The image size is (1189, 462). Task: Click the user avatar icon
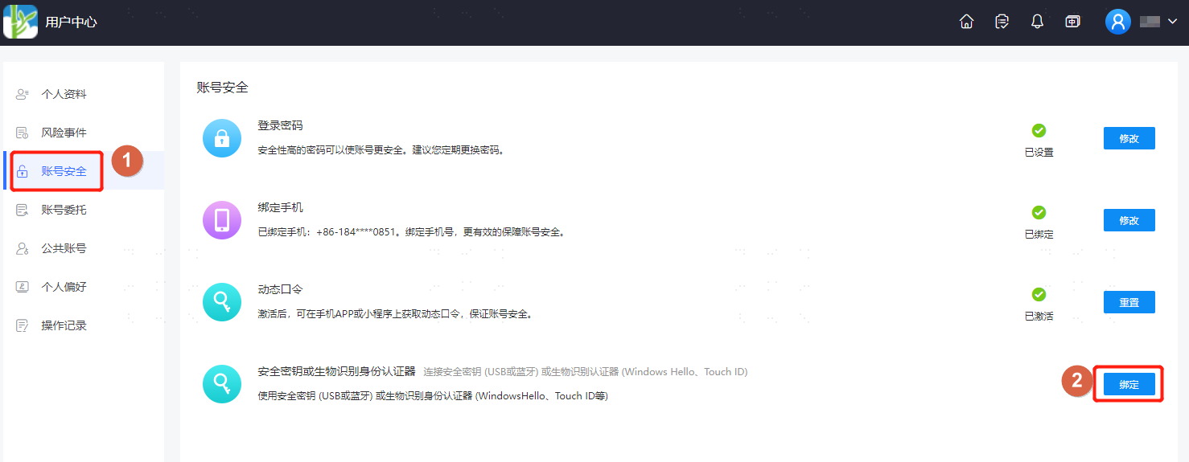coord(1118,22)
